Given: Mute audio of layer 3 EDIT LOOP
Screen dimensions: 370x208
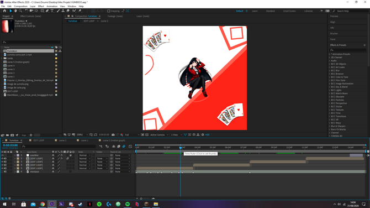Looking at the screenshot, I should click(6, 162).
